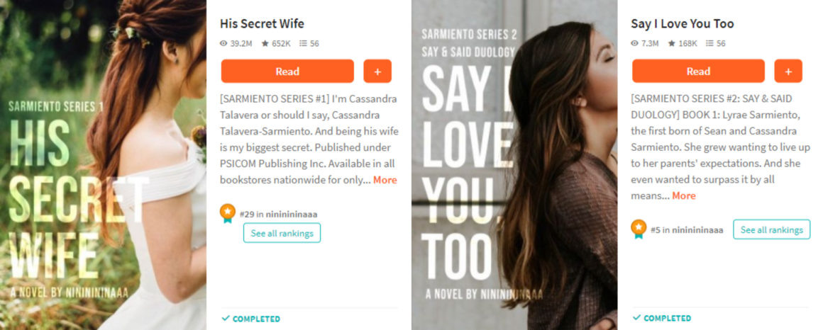The width and height of the screenshot is (823, 330).
Task: Click the chapter list icon for His Secret Wife
Action: (x=303, y=43)
